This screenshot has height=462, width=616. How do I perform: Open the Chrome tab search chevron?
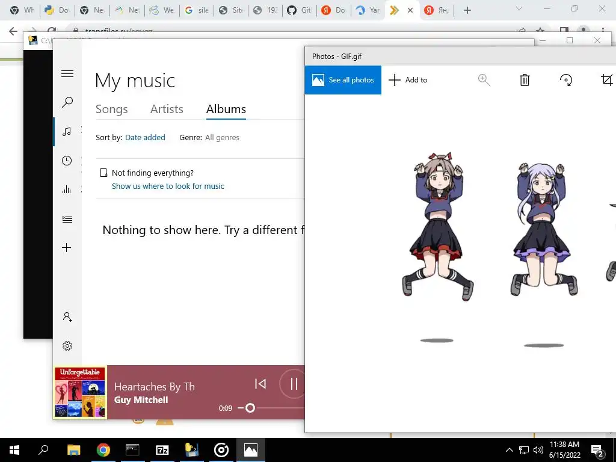519,8
